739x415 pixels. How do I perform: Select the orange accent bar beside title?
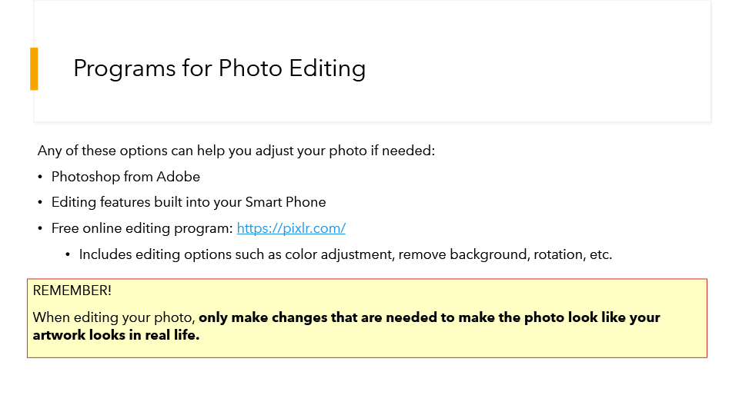point(34,68)
